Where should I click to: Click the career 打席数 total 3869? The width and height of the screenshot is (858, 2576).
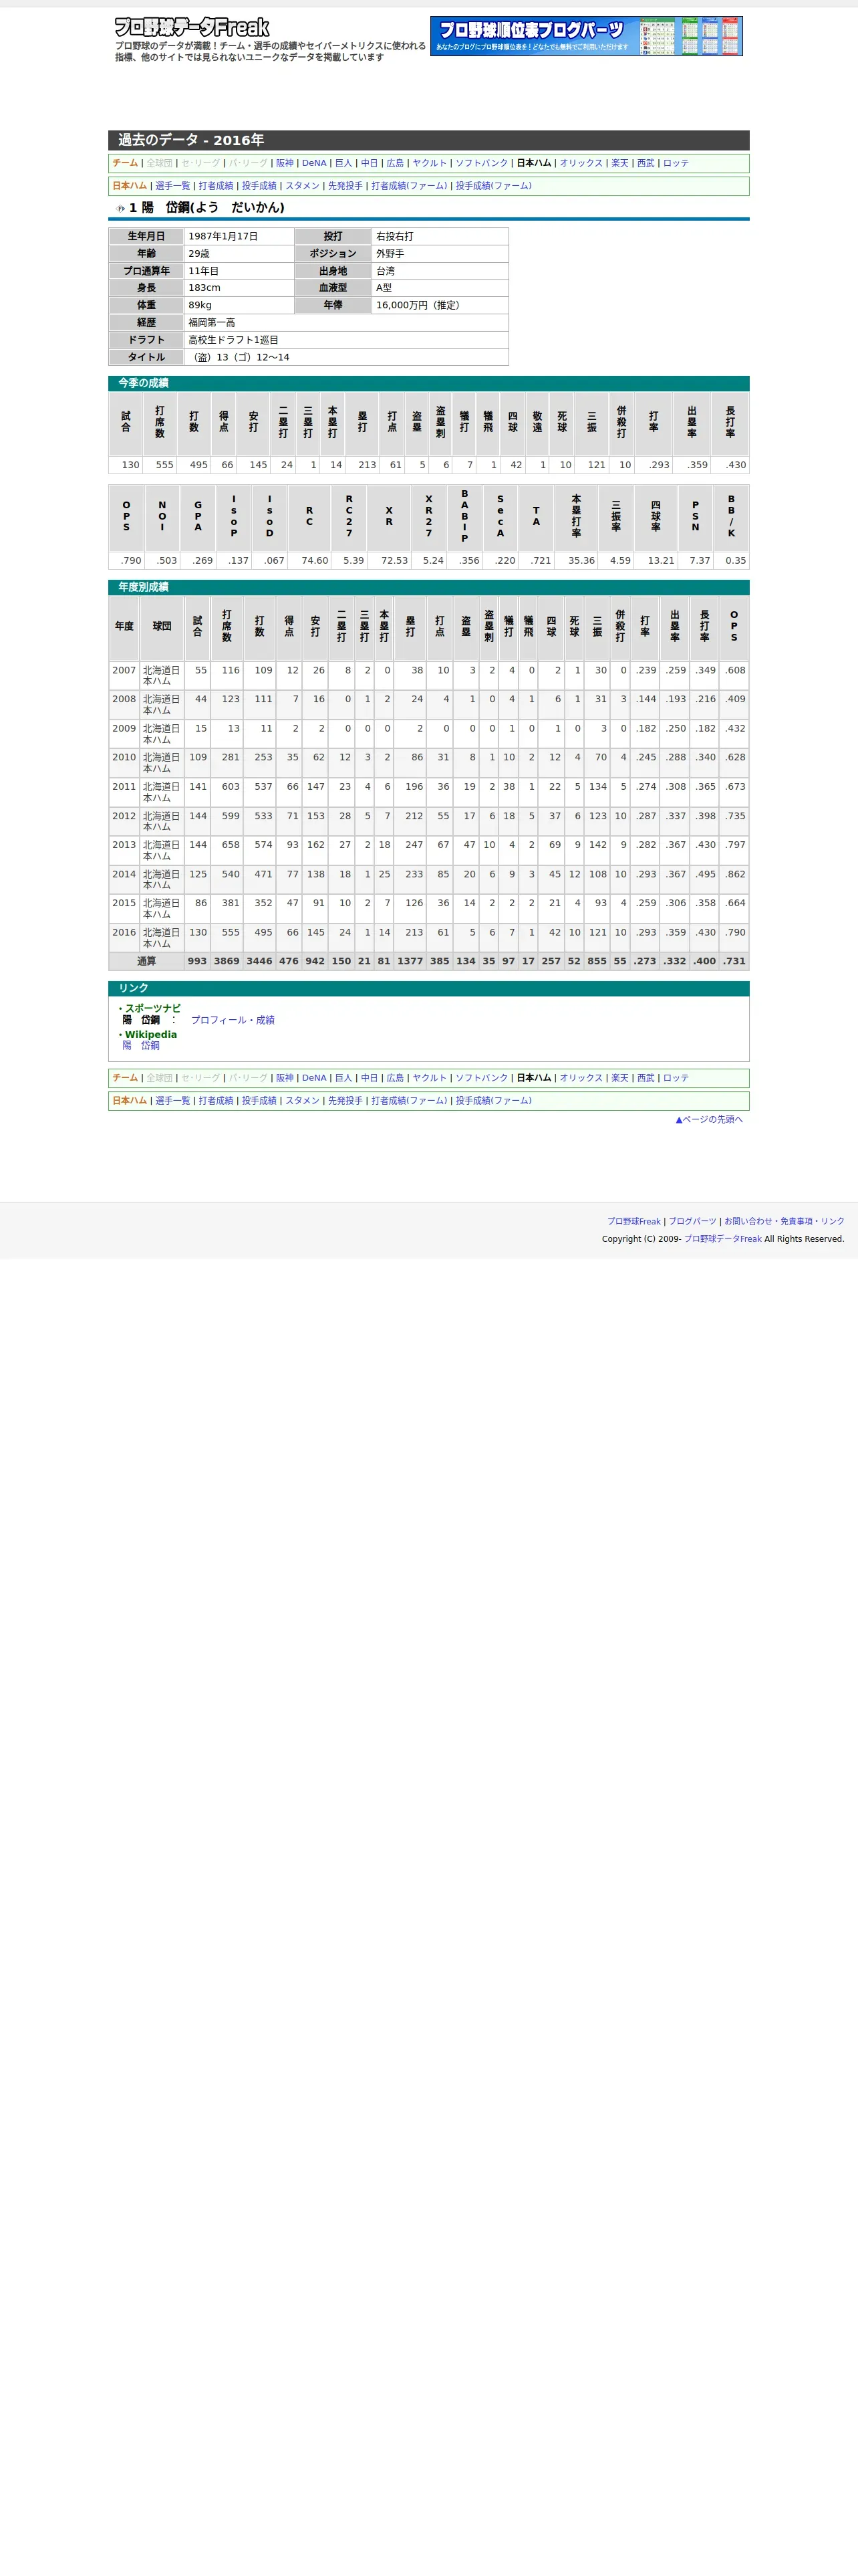(227, 961)
